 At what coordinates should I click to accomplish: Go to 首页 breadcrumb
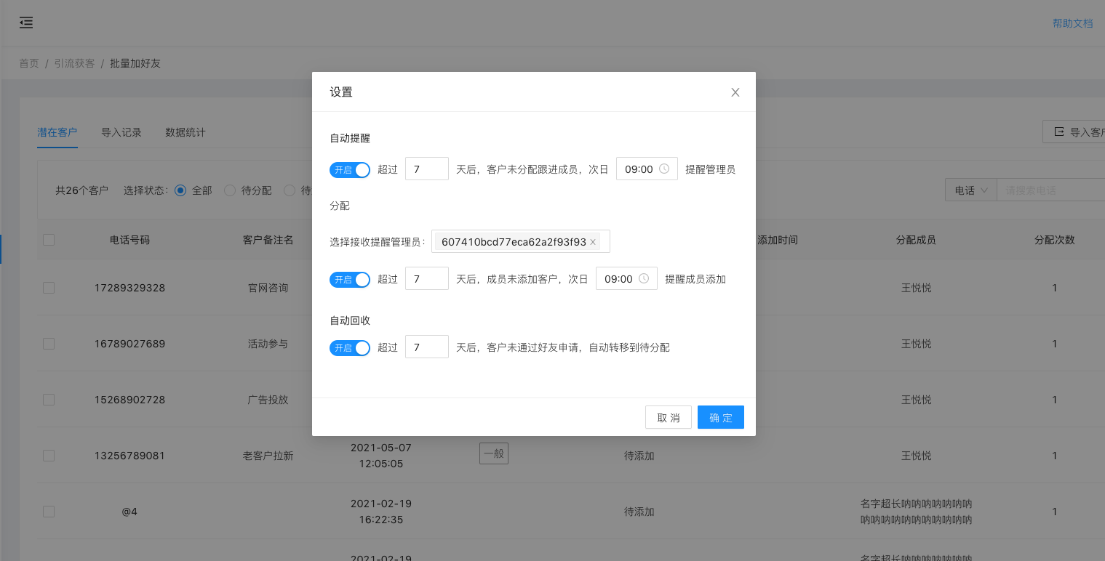[29, 63]
